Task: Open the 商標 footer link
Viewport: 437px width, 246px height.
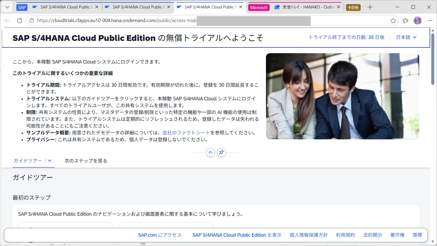Action: (417, 235)
